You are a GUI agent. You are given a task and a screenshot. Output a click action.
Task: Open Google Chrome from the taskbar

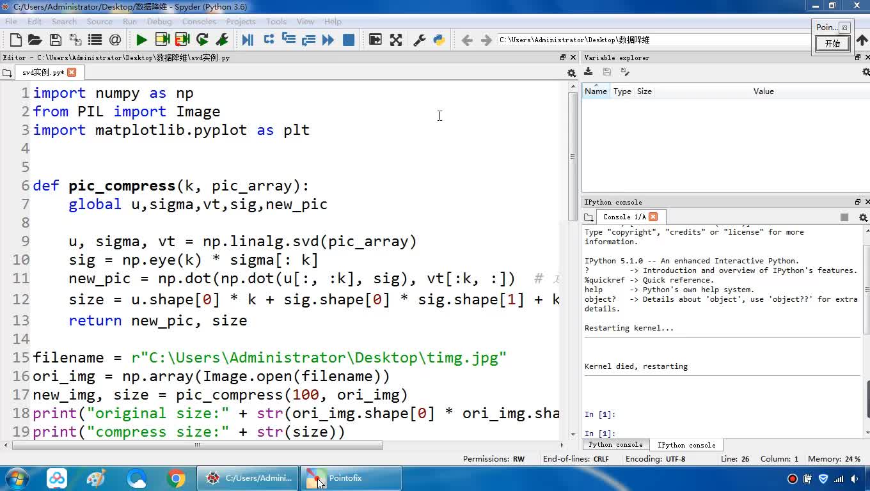(x=176, y=478)
